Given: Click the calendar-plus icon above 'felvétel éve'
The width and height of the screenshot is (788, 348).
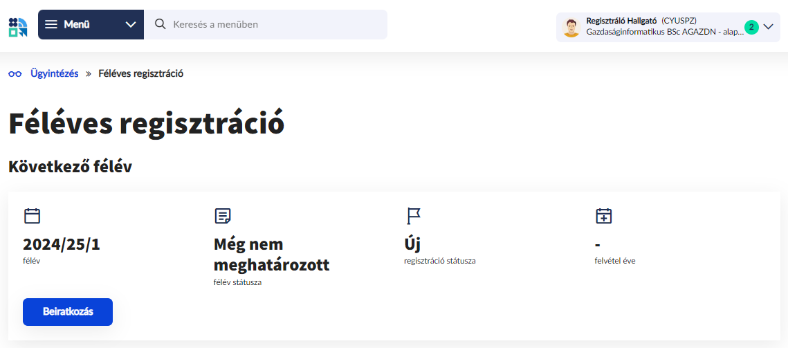Looking at the screenshot, I should 604,216.
